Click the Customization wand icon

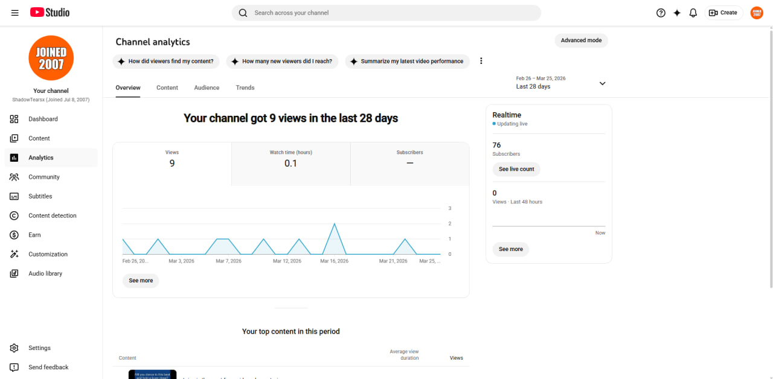click(x=14, y=254)
